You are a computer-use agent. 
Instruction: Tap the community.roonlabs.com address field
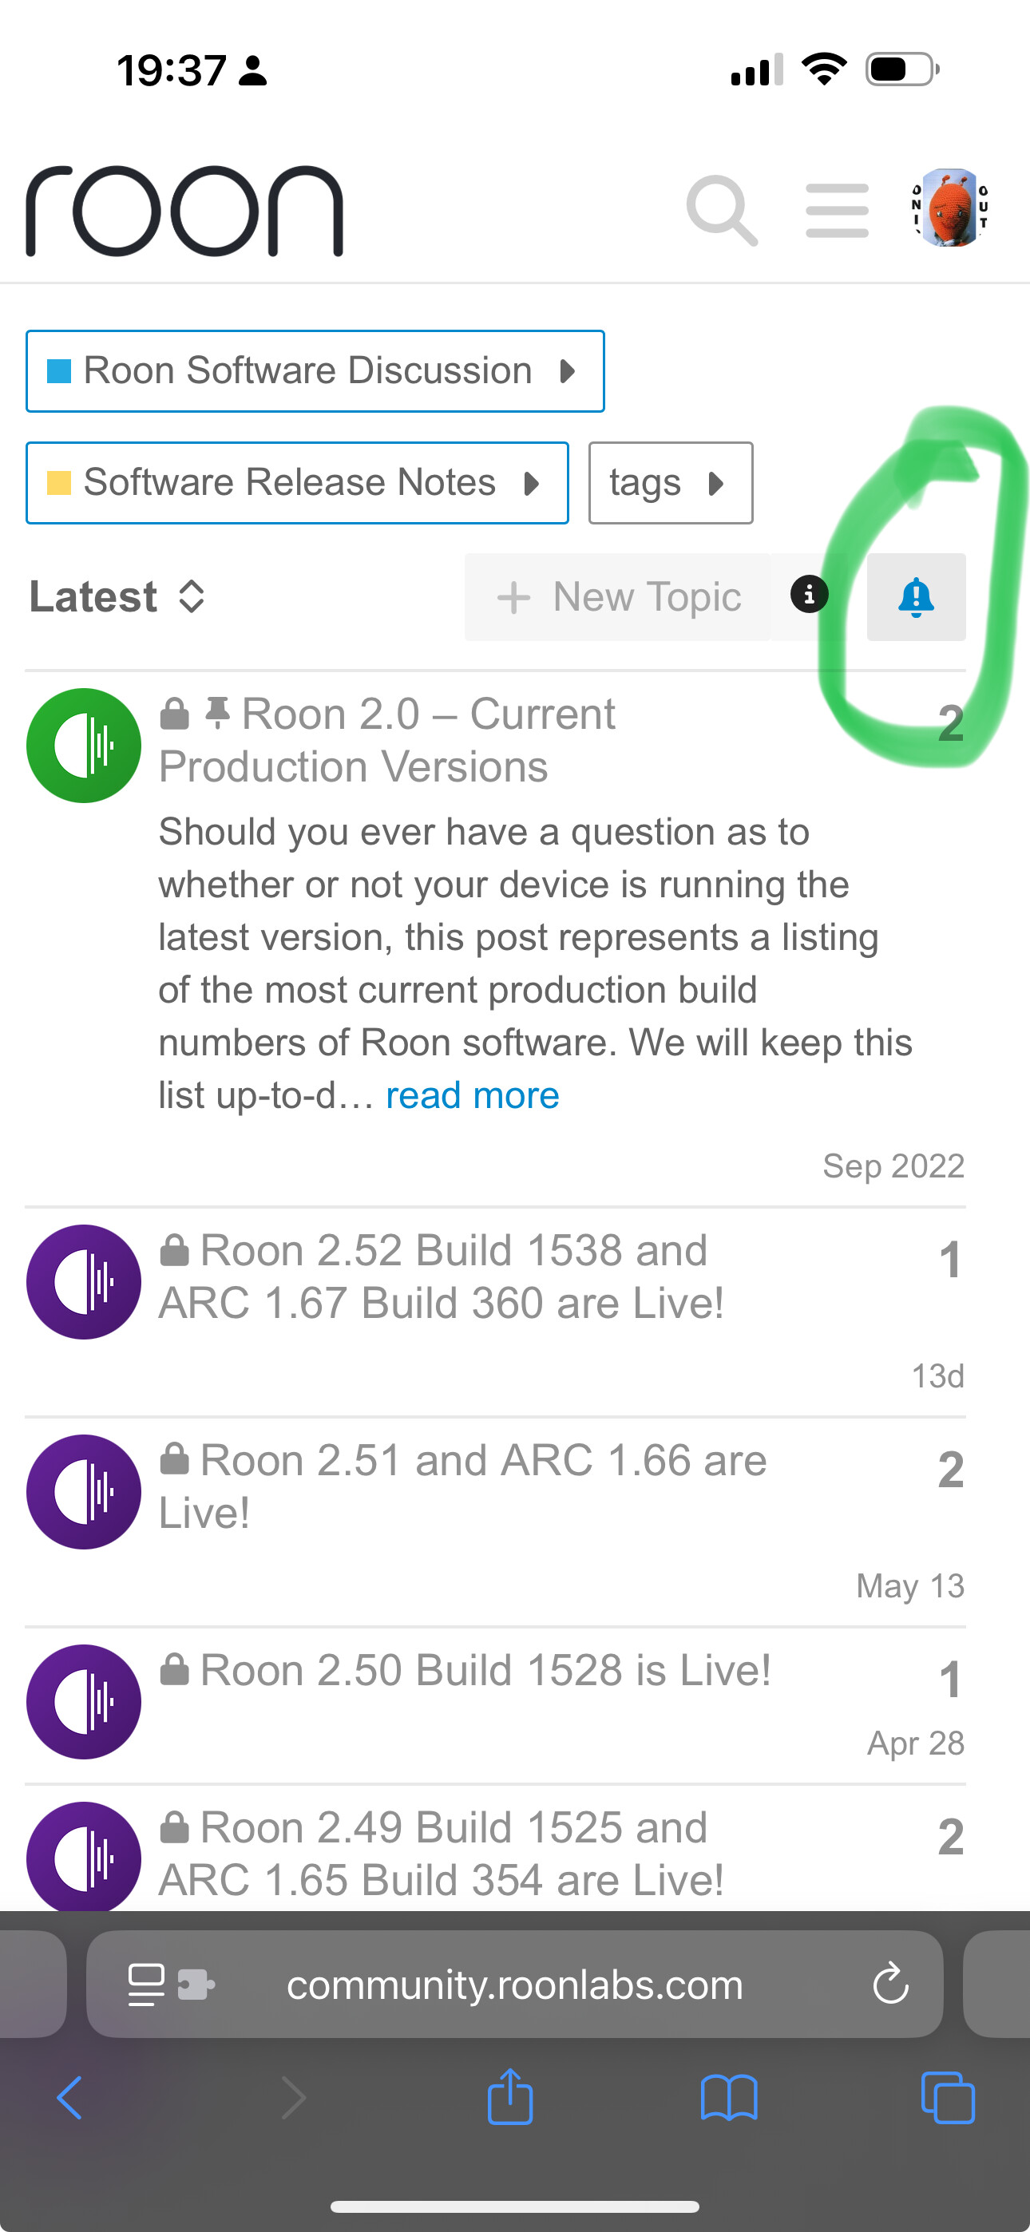(515, 1985)
